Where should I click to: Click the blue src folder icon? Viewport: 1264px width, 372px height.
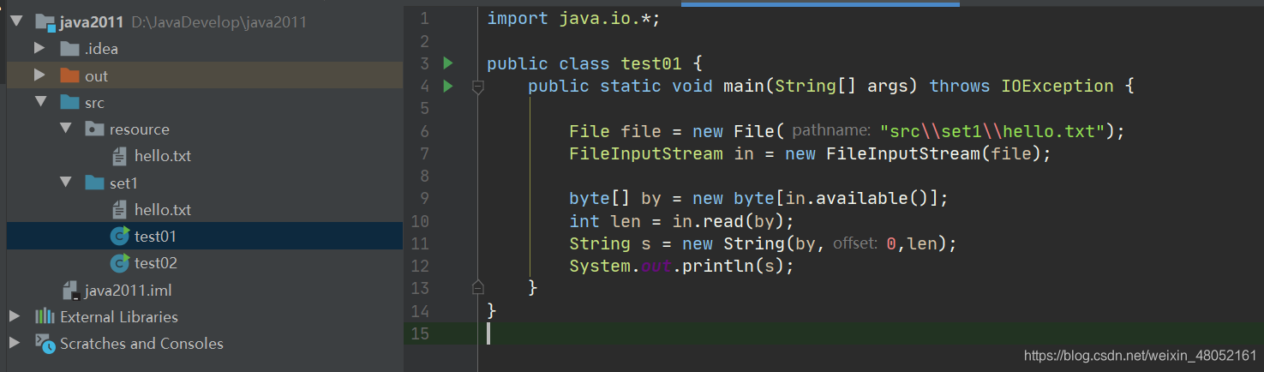pos(70,102)
